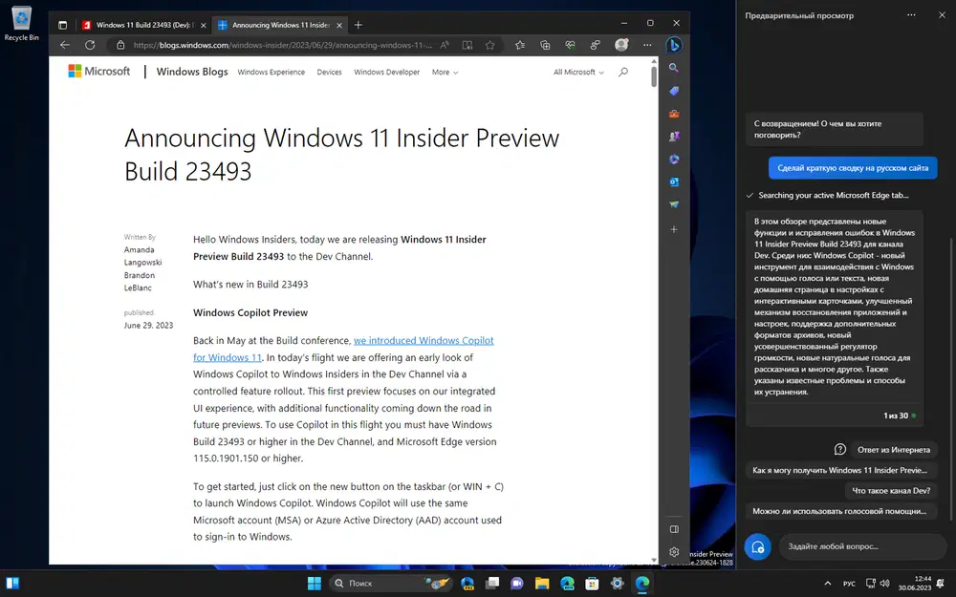This screenshot has width=956, height=597.
Task: Open the Windows Experience menu item
Action: pyautogui.click(x=272, y=72)
